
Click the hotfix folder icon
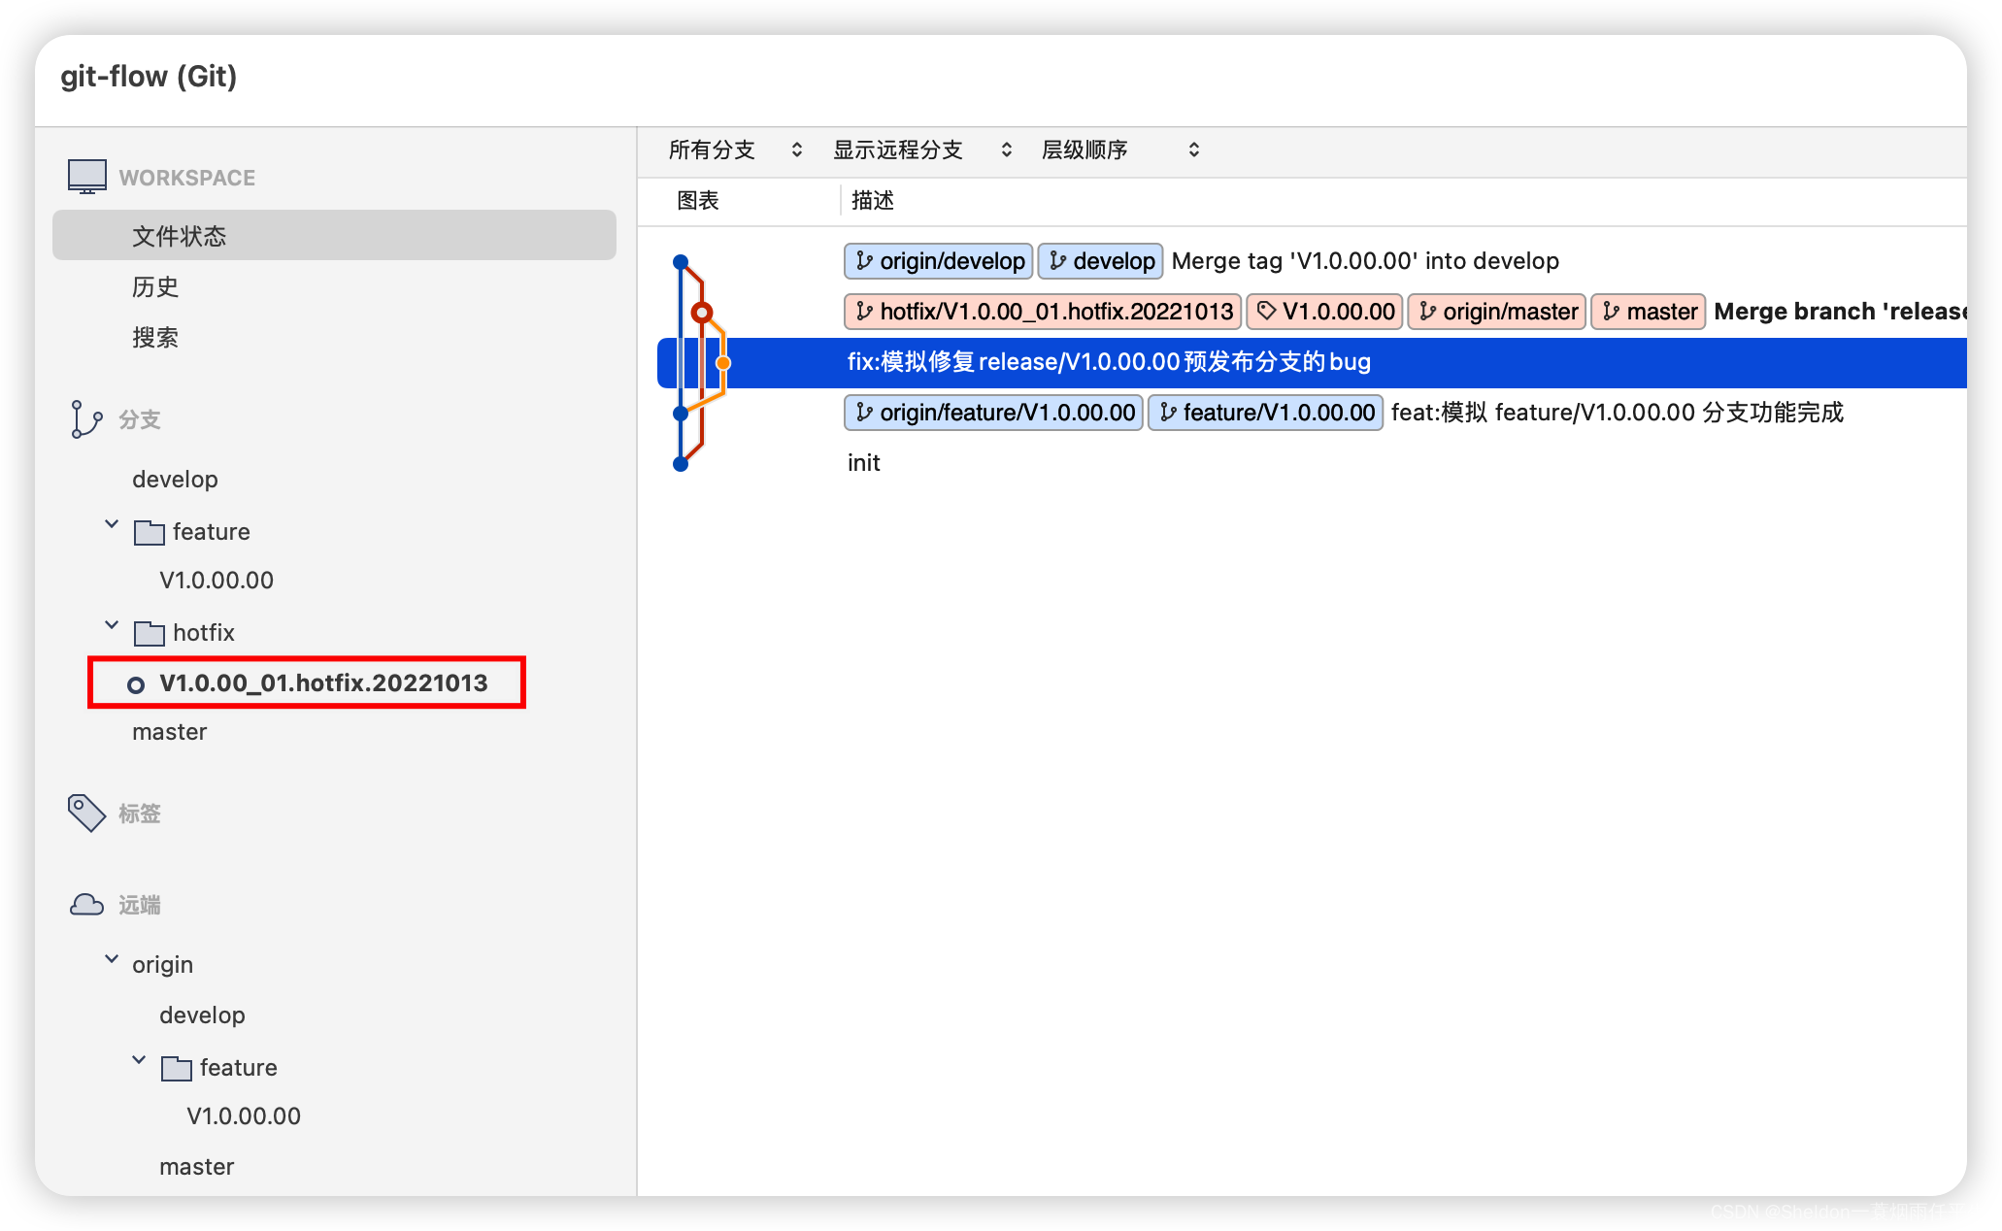click(x=149, y=633)
